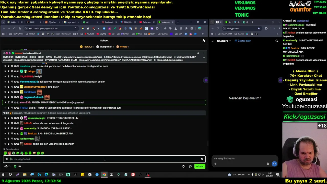Click username luciferoman in chat
This screenshot has height=184, width=327.
coord(27,139)
